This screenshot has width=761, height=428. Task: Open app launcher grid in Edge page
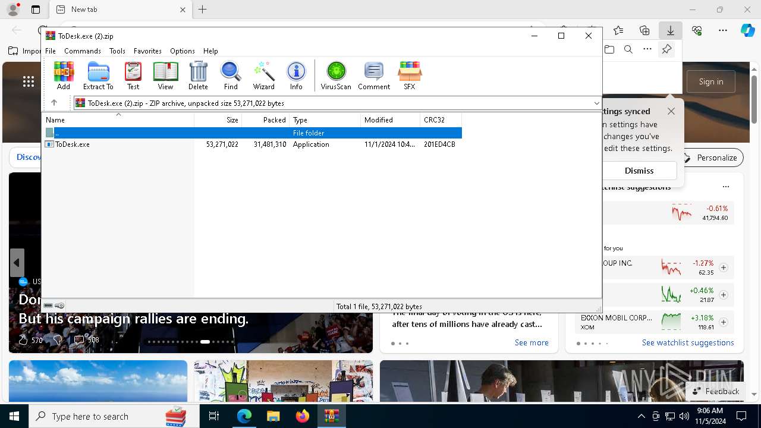(29, 82)
